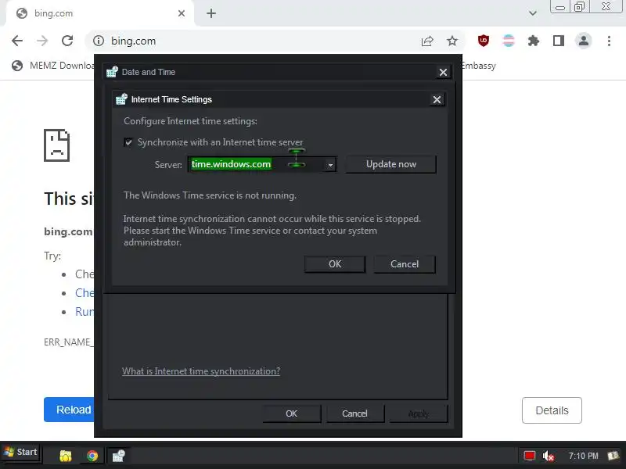The height and width of the screenshot is (469, 626).
Task: Click 'Configure Internet time settings:' text
Action: pos(190,121)
